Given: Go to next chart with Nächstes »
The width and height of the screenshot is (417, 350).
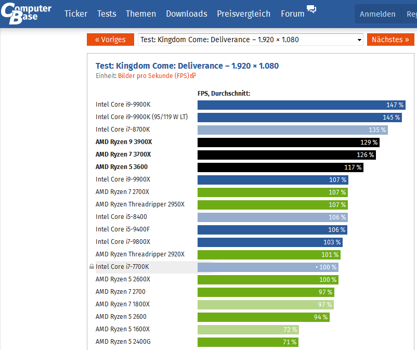Looking at the screenshot, I should [390, 40].
